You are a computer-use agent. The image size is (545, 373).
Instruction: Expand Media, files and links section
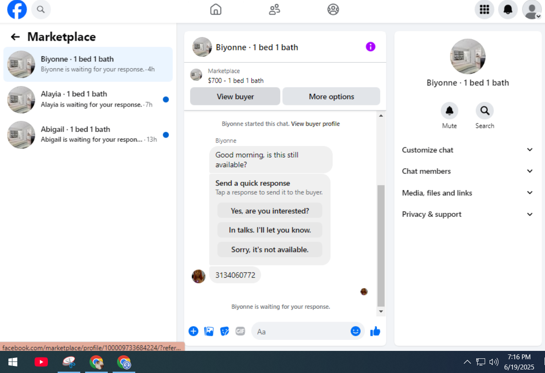point(468,193)
